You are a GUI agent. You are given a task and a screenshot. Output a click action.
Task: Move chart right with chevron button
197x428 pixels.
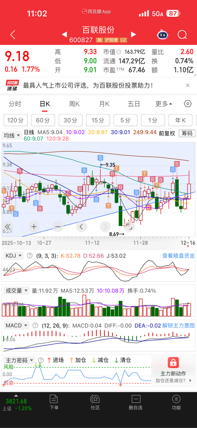coord(105,227)
